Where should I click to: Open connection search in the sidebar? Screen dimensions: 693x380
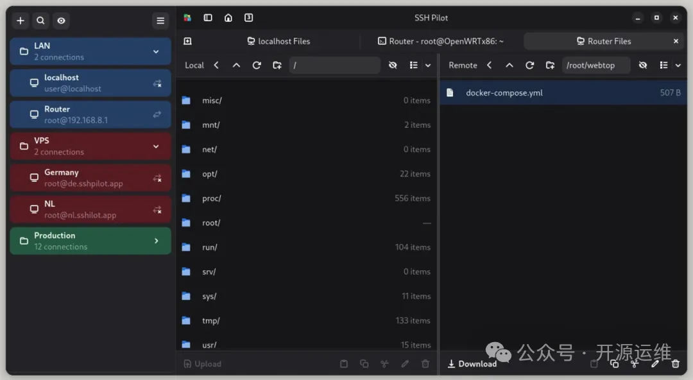(x=40, y=21)
